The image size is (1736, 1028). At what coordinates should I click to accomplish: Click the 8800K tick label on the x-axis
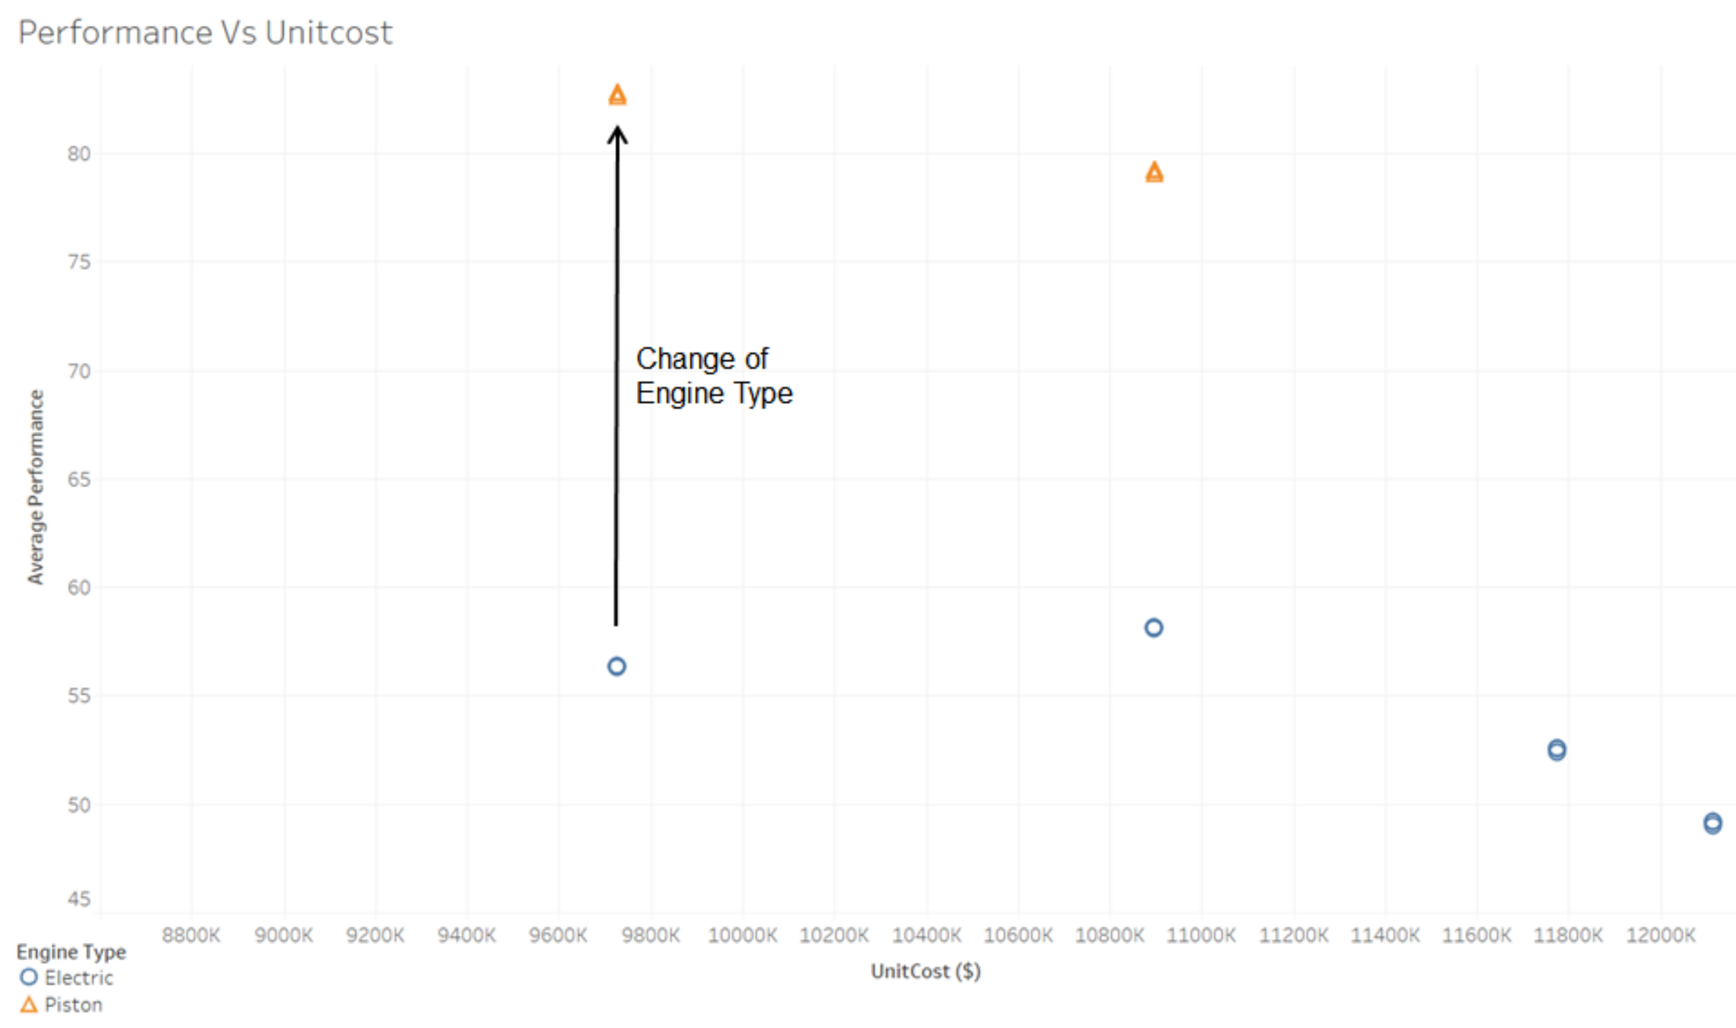(x=191, y=936)
